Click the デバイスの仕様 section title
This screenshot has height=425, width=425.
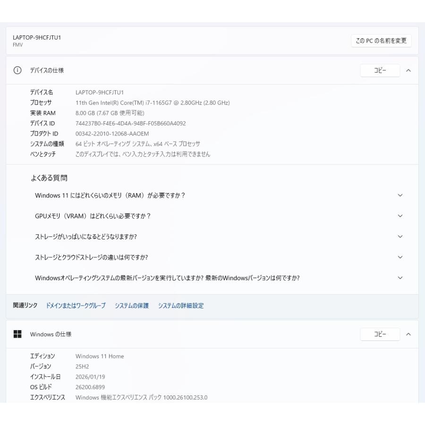click(x=47, y=70)
